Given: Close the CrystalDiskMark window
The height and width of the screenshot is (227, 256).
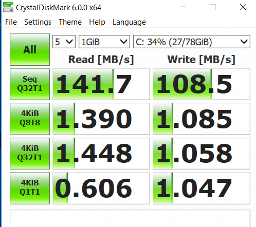Looking at the screenshot, I should [243, 7].
